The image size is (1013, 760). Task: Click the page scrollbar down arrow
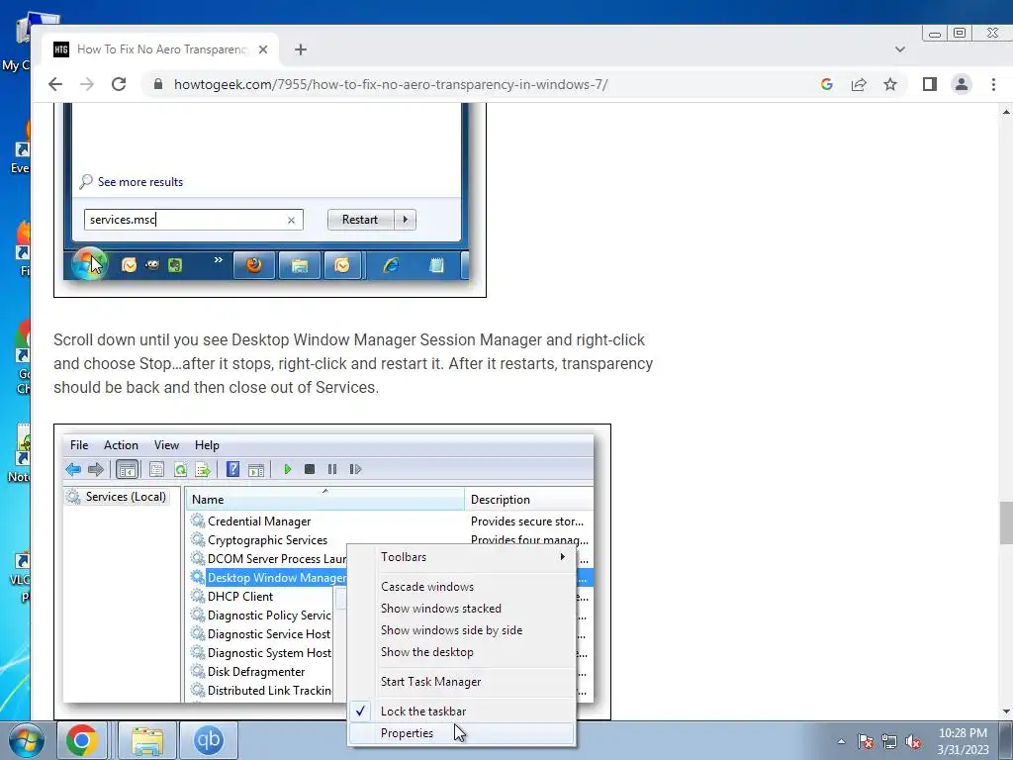pyautogui.click(x=1006, y=712)
